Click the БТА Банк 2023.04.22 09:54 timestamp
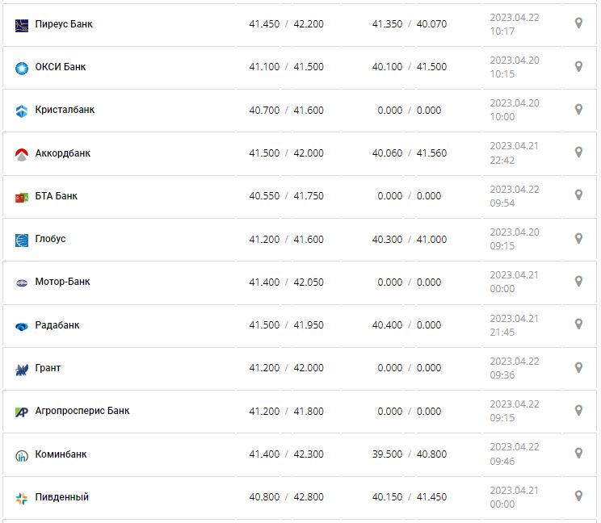Image resolution: width=601 pixels, height=523 pixels. 514,195
